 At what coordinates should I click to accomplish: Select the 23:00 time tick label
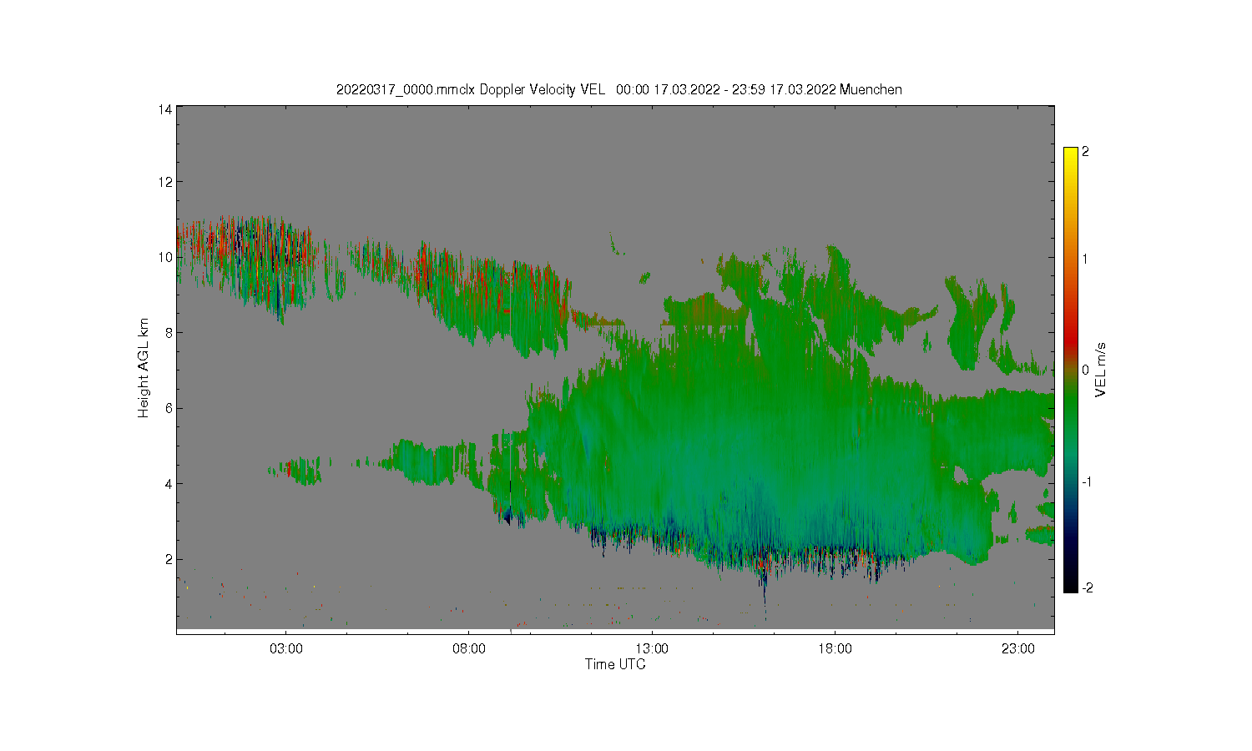pyautogui.click(x=1017, y=648)
